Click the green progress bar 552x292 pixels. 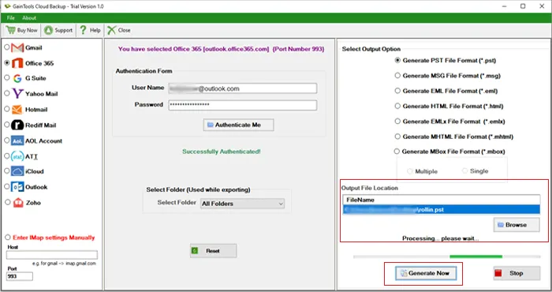tap(476, 256)
